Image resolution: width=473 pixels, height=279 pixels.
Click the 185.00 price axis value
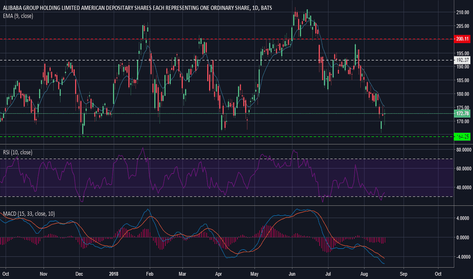click(462, 80)
